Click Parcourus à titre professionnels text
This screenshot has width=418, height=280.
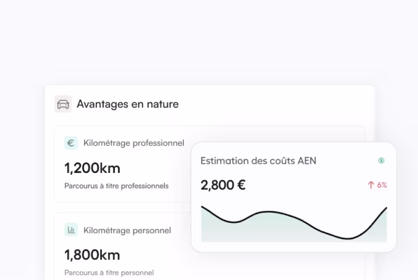(117, 186)
